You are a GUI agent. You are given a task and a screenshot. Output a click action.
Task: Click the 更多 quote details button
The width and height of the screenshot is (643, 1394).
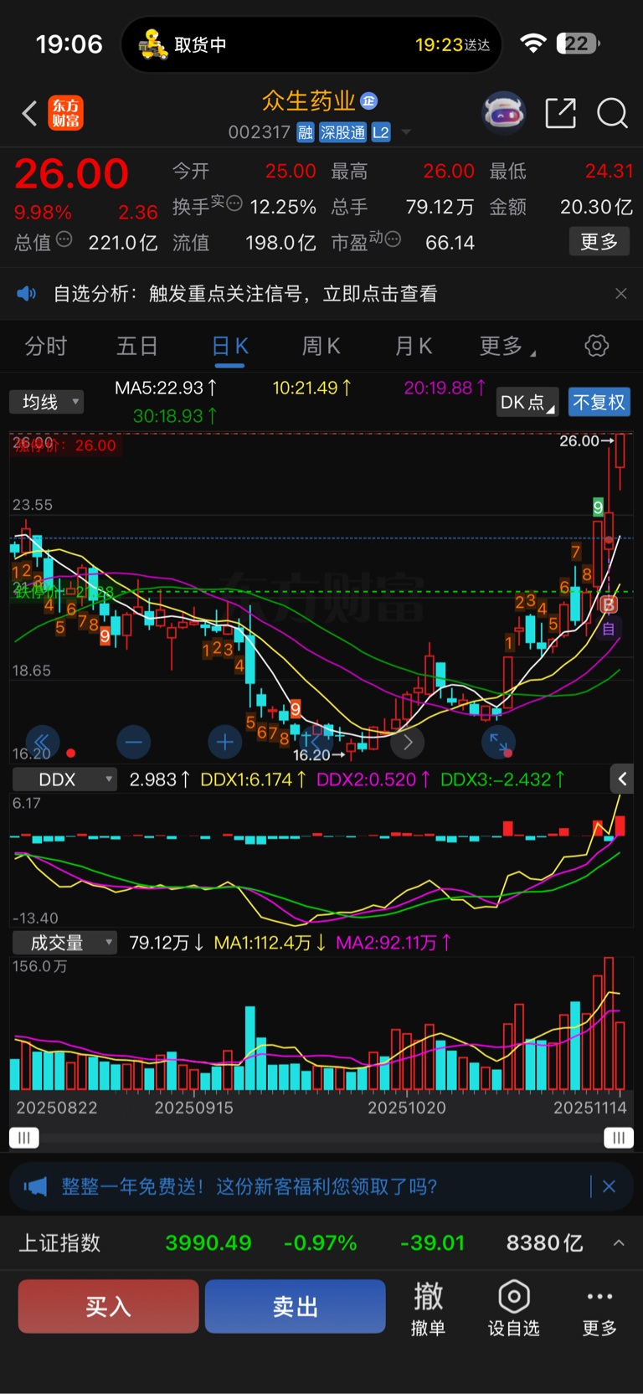599,242
